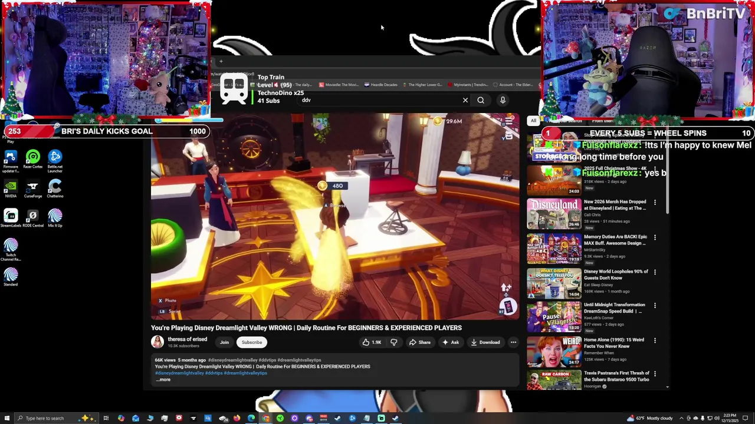755x424 pixels.
Task: Open the clock showing 2:23 PM
Action: 729,418
